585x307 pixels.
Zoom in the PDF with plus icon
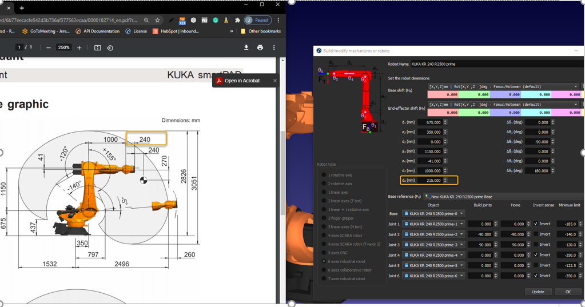[x=79, y=47]
